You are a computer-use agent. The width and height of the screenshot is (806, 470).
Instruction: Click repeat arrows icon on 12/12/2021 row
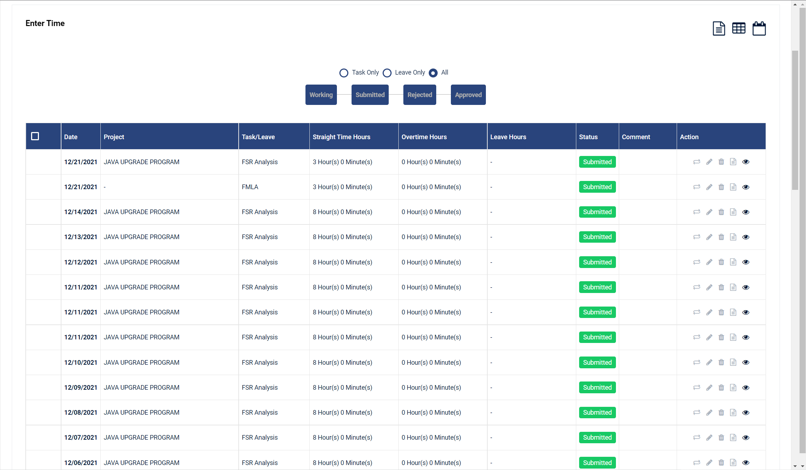697,262
